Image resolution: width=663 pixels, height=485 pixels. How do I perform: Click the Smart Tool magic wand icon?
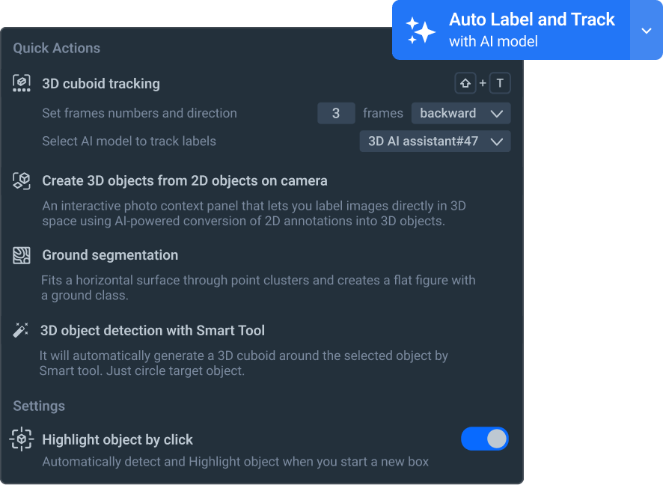click(20, 330)
